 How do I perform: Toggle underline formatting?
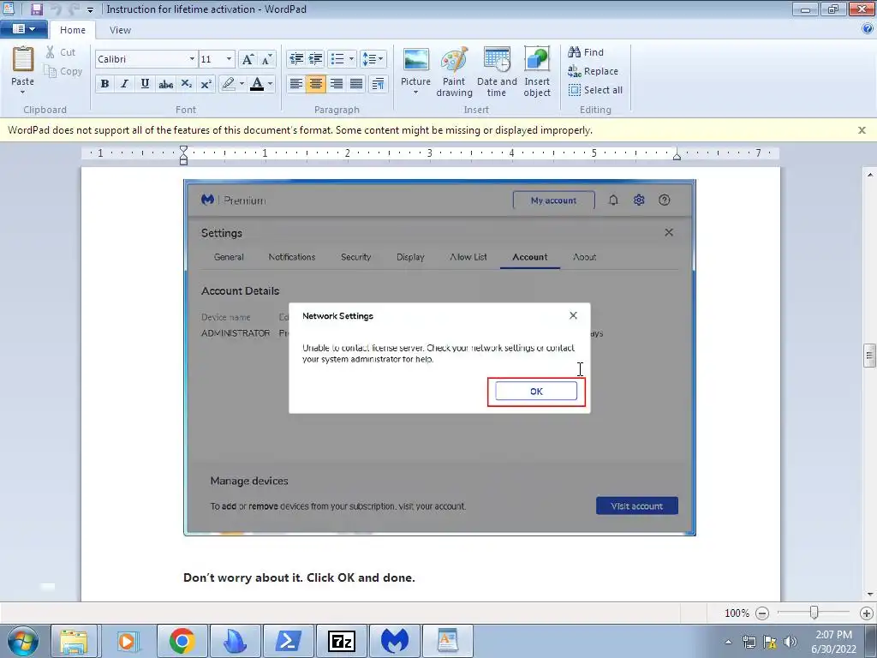[145, 84]
